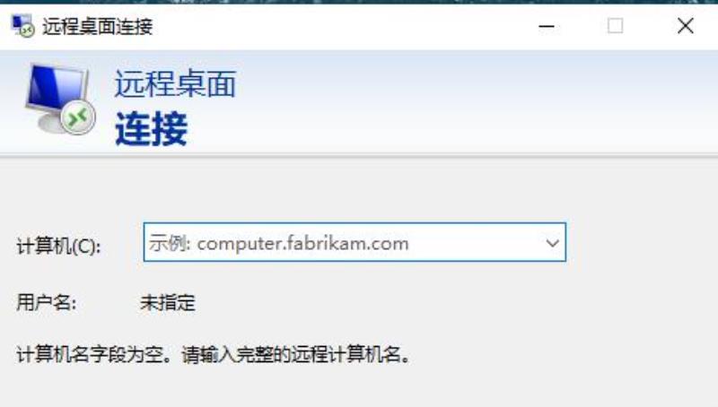Click the greyed-out maximize button
718x407 pixels.
click(x=615, y=26)
